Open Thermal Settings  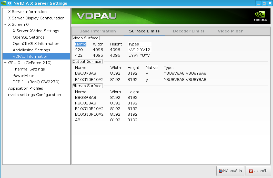tap(29, 69)
